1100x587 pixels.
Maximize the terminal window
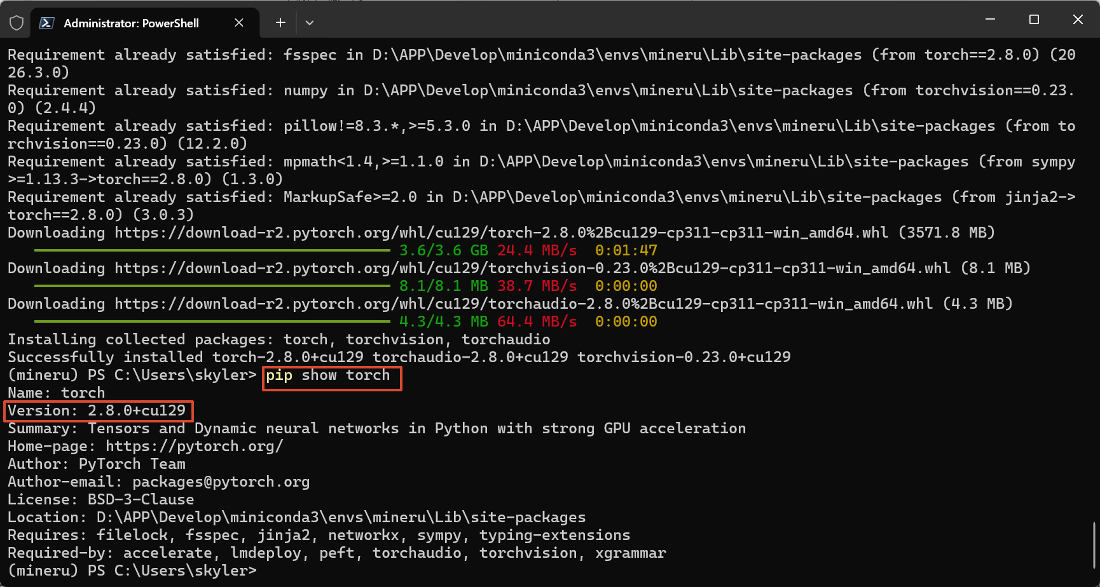pyautogui.click(x=1034, y=20)
